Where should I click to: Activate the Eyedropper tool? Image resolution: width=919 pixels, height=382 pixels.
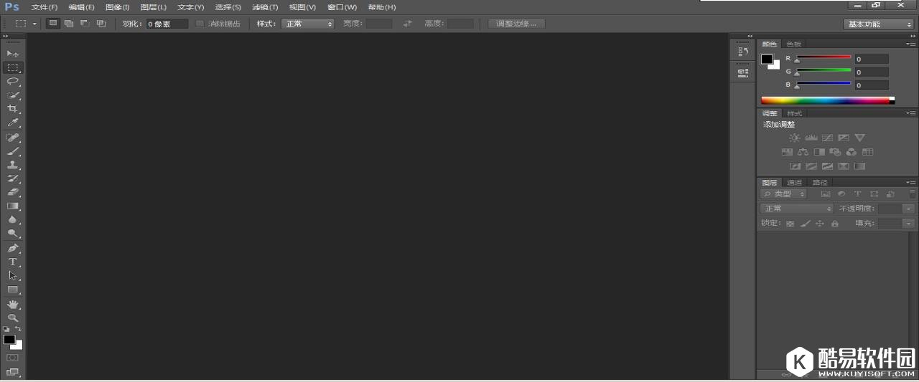(12, 123)
